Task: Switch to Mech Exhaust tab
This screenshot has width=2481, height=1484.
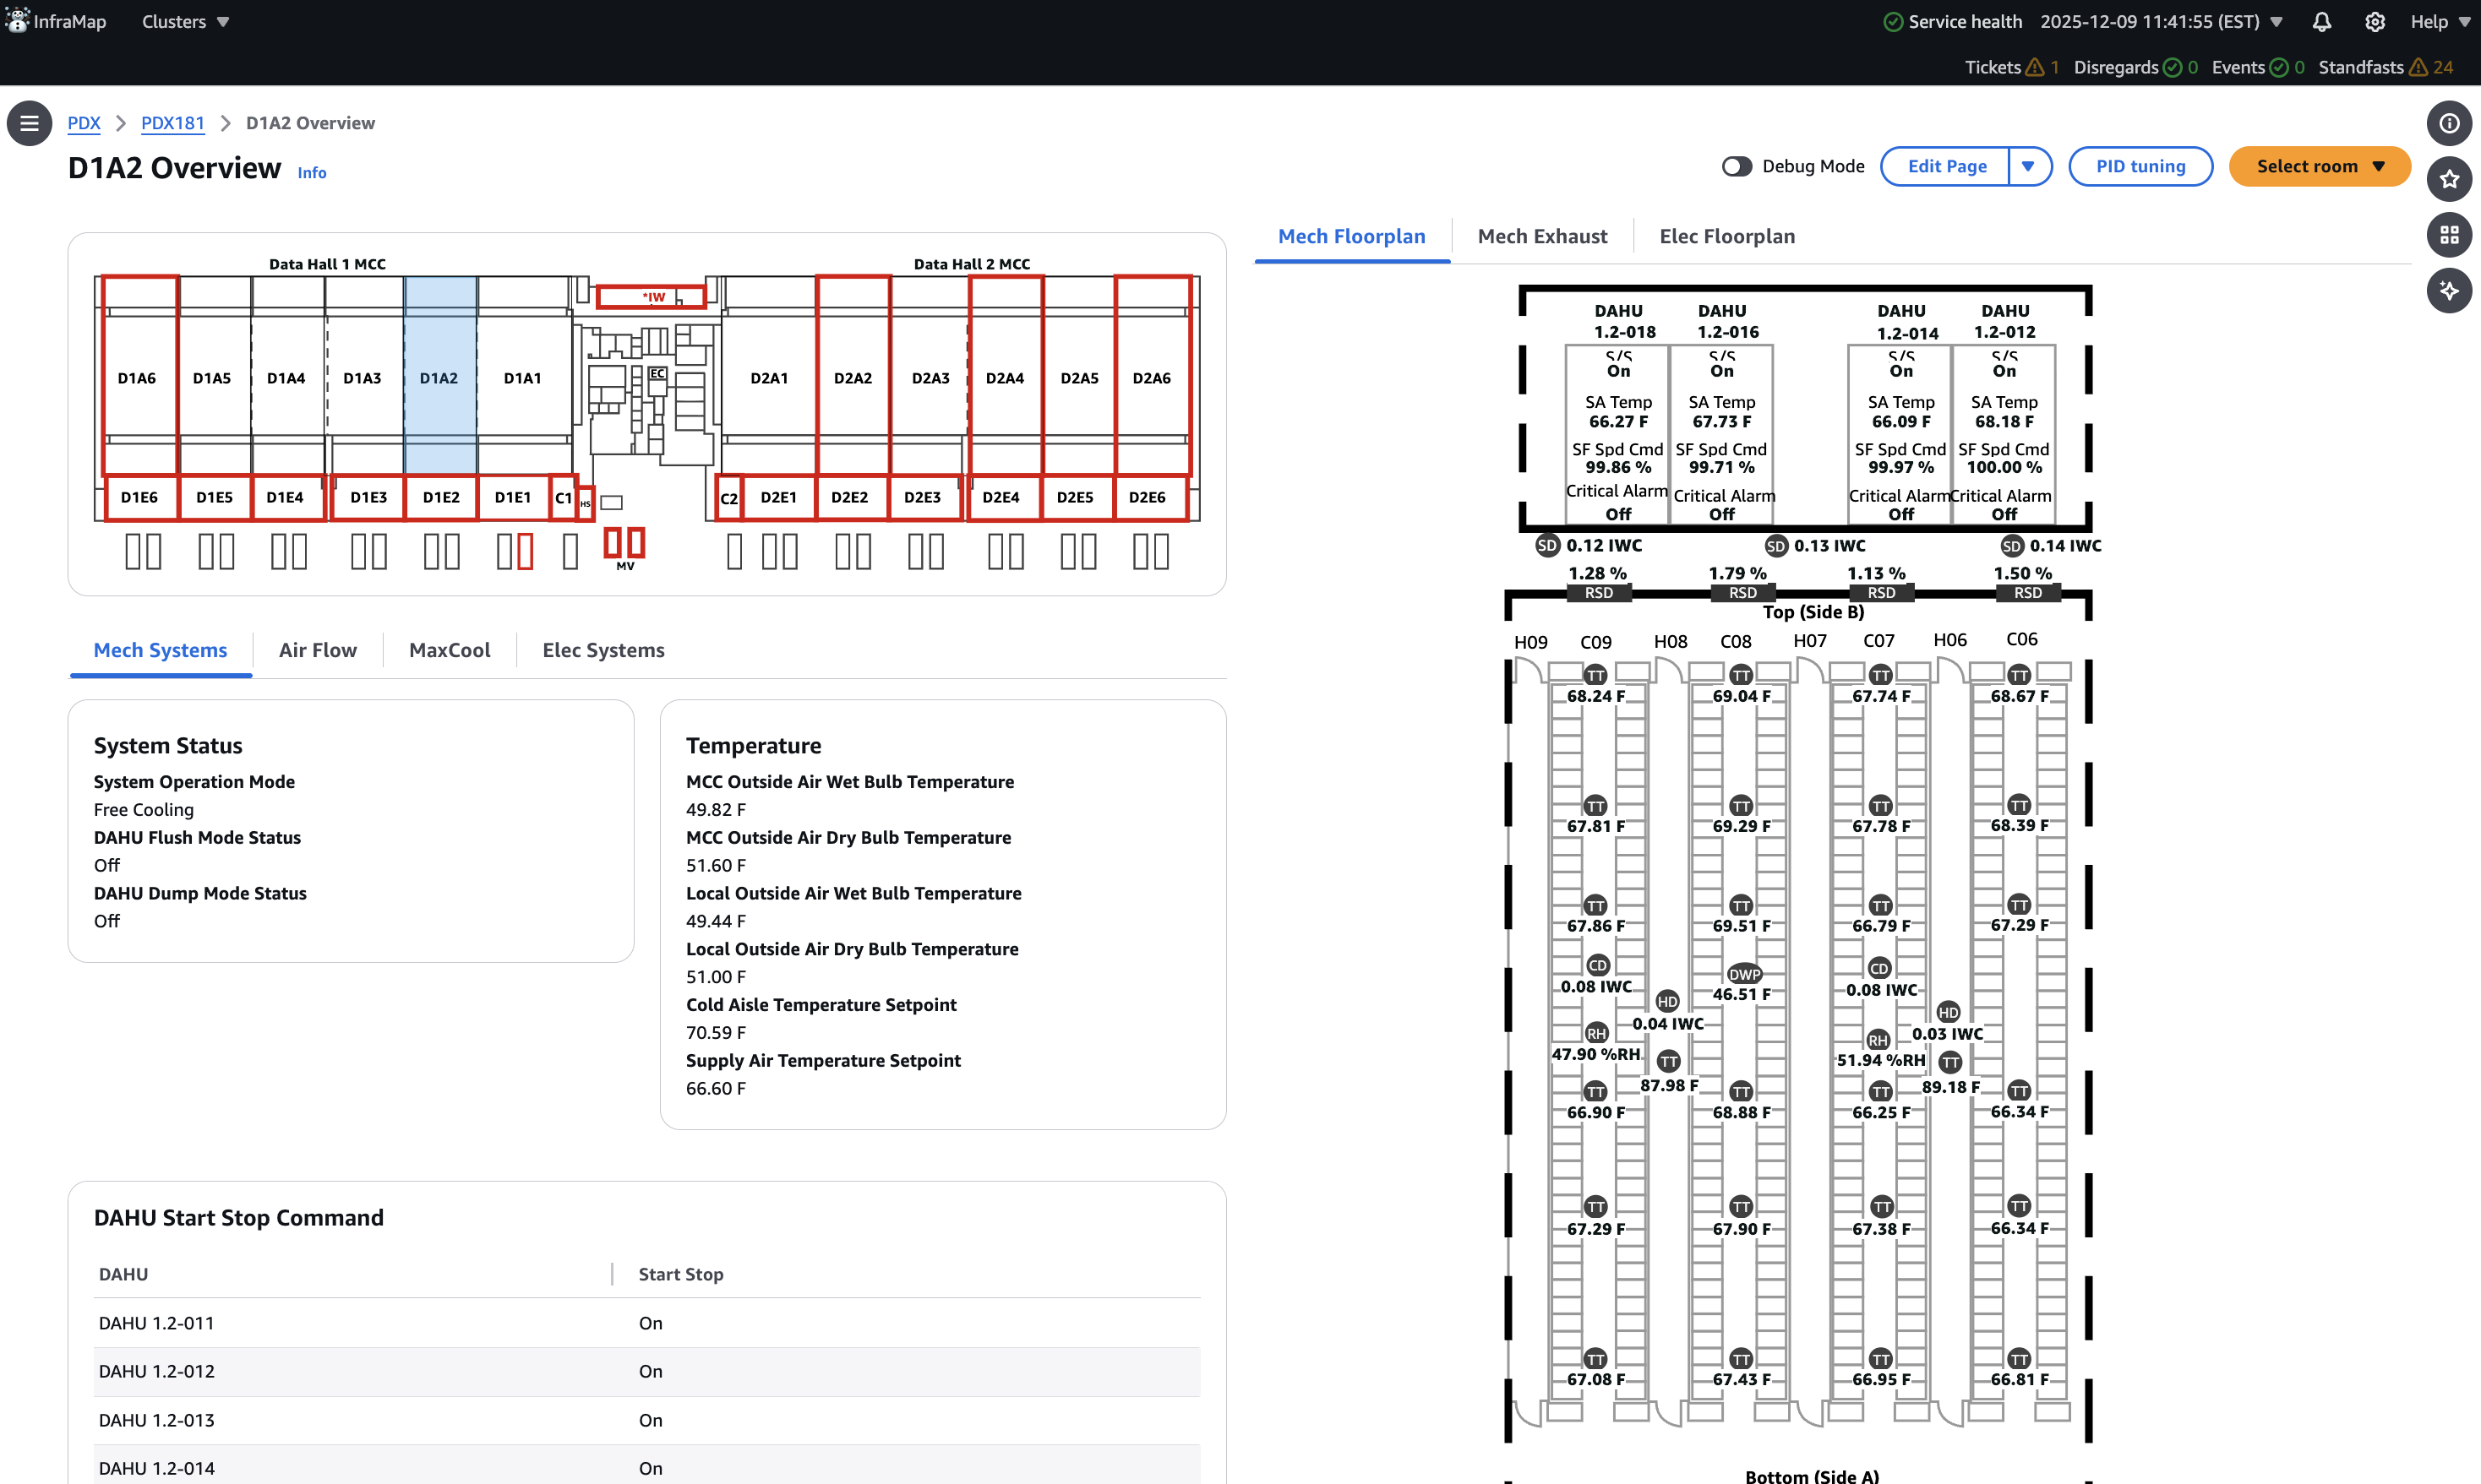Action: (1543, 236)
